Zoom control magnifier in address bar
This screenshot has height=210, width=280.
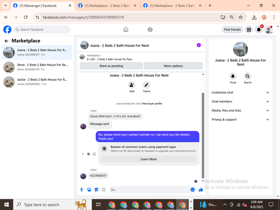pyautogui.click(x=232, y=17)
